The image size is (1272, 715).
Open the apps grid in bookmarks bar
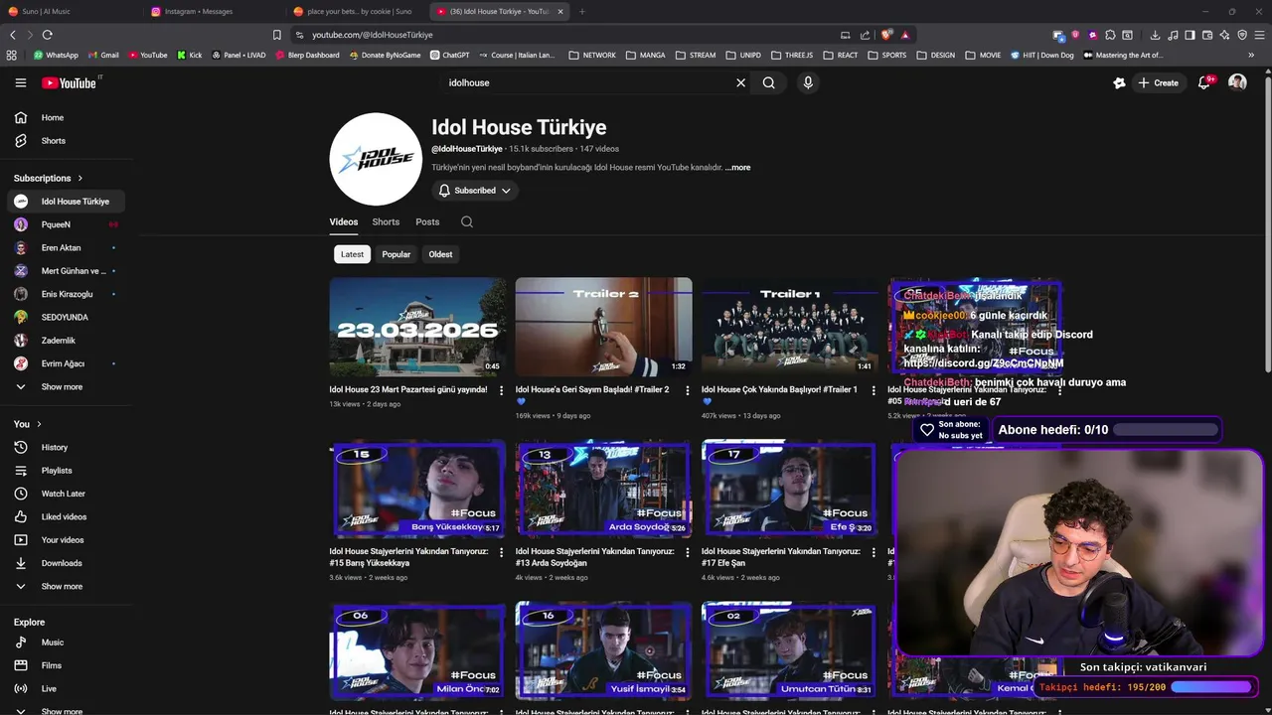13,55
